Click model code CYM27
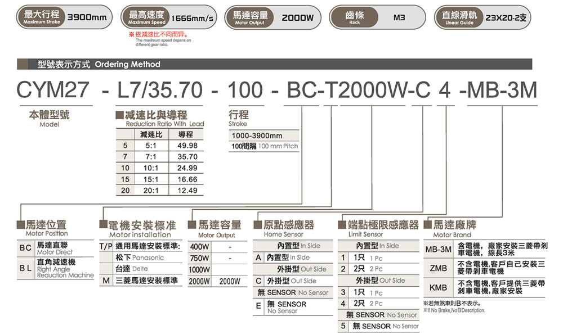The width and height of the screenshot is (563, 334). click(x=53, y=90)
